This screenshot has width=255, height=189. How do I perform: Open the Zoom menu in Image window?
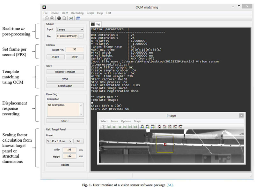pos(114,121)
